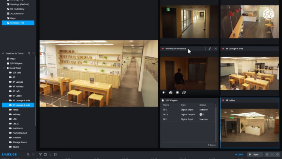The width and height of the screenshot is (282, 159).
Task: Switch to JP_Subsidiary layout
Action: 18,14
